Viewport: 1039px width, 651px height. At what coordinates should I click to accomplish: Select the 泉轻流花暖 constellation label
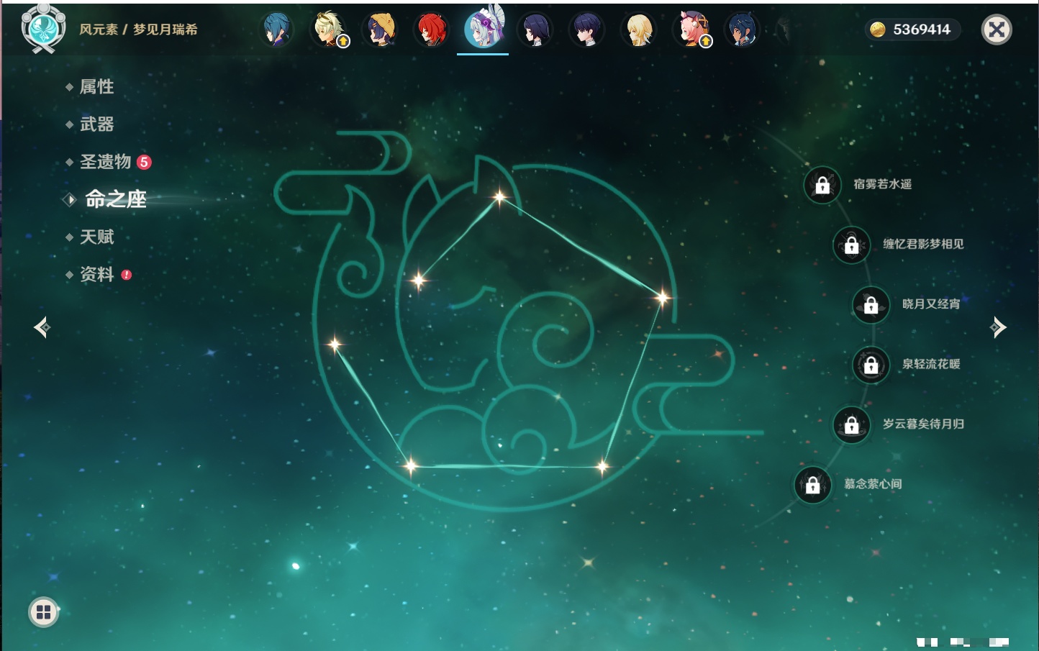[931, 364]
